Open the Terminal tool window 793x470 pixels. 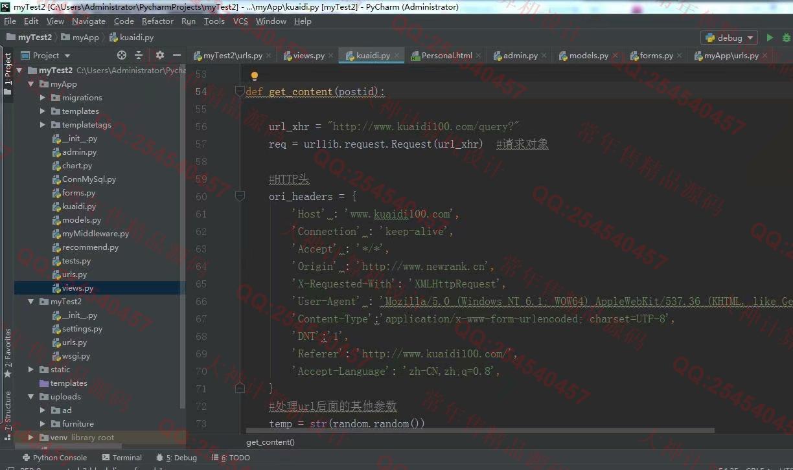coord(121,458)
